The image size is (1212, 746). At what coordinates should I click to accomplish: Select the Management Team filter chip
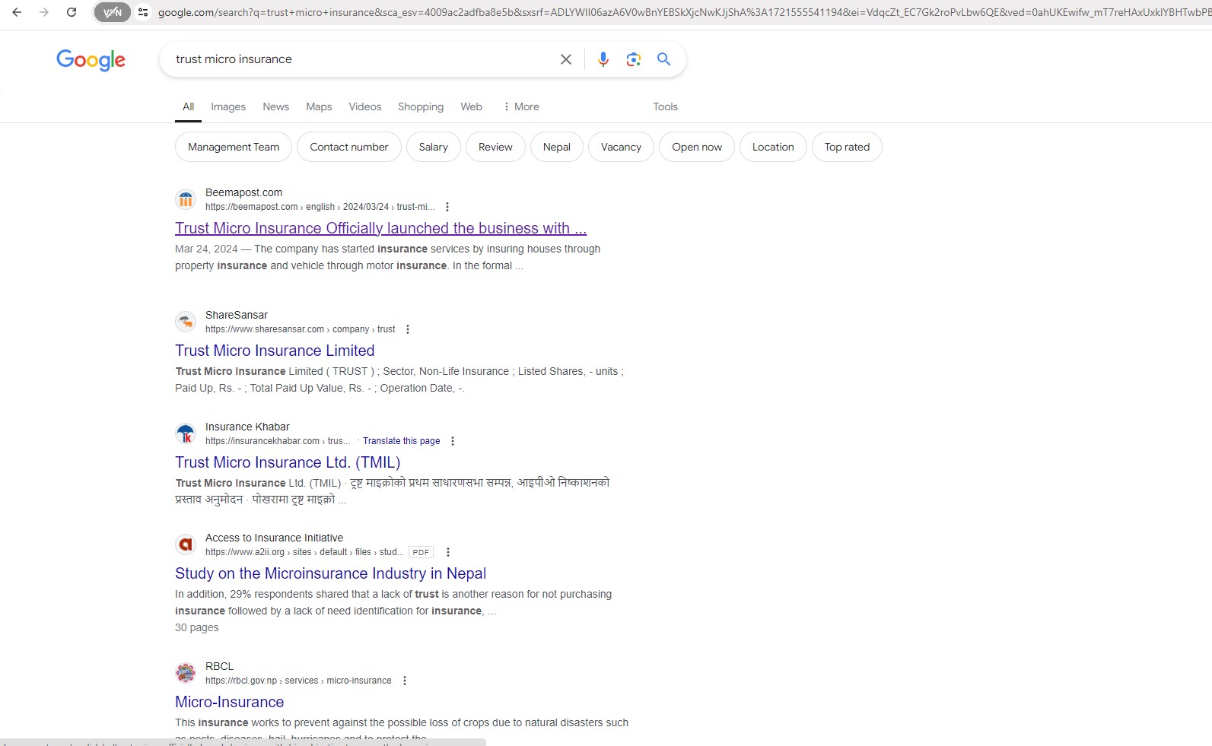234,147
